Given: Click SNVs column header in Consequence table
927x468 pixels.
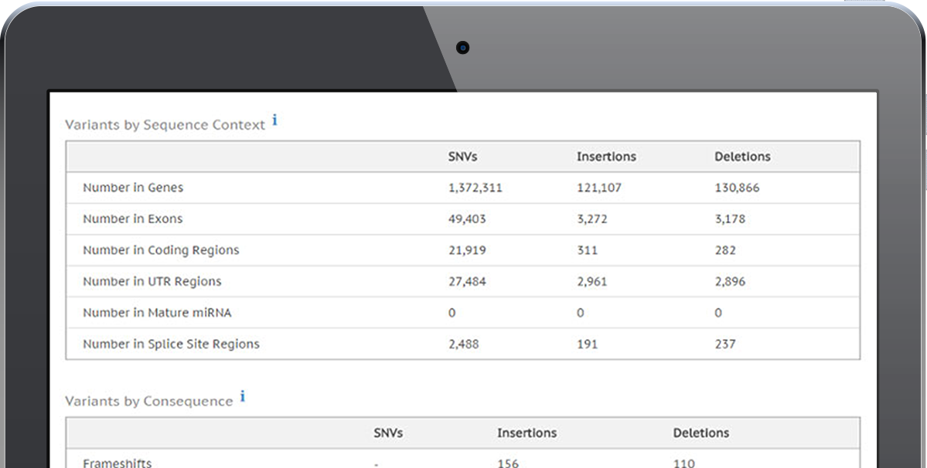Looking at the screenshot, I should click(x=388, y=433).
